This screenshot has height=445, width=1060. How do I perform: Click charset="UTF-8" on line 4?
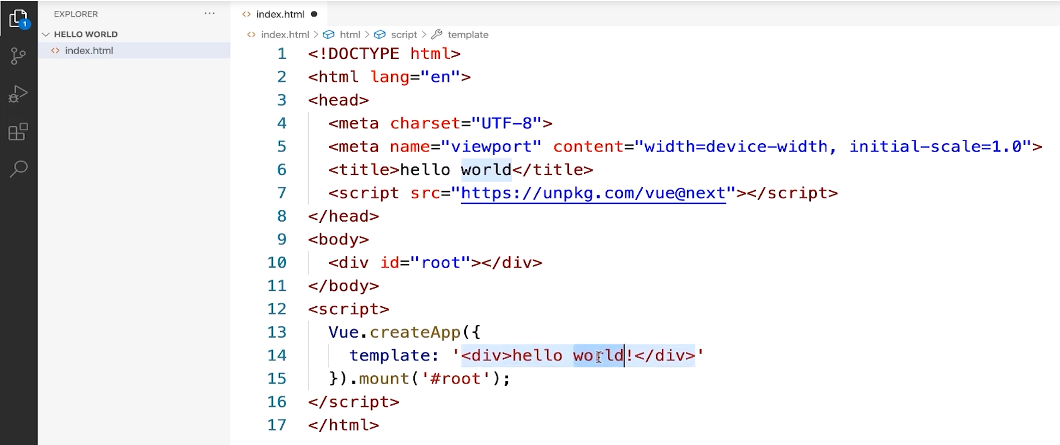(x=466, y=123)
